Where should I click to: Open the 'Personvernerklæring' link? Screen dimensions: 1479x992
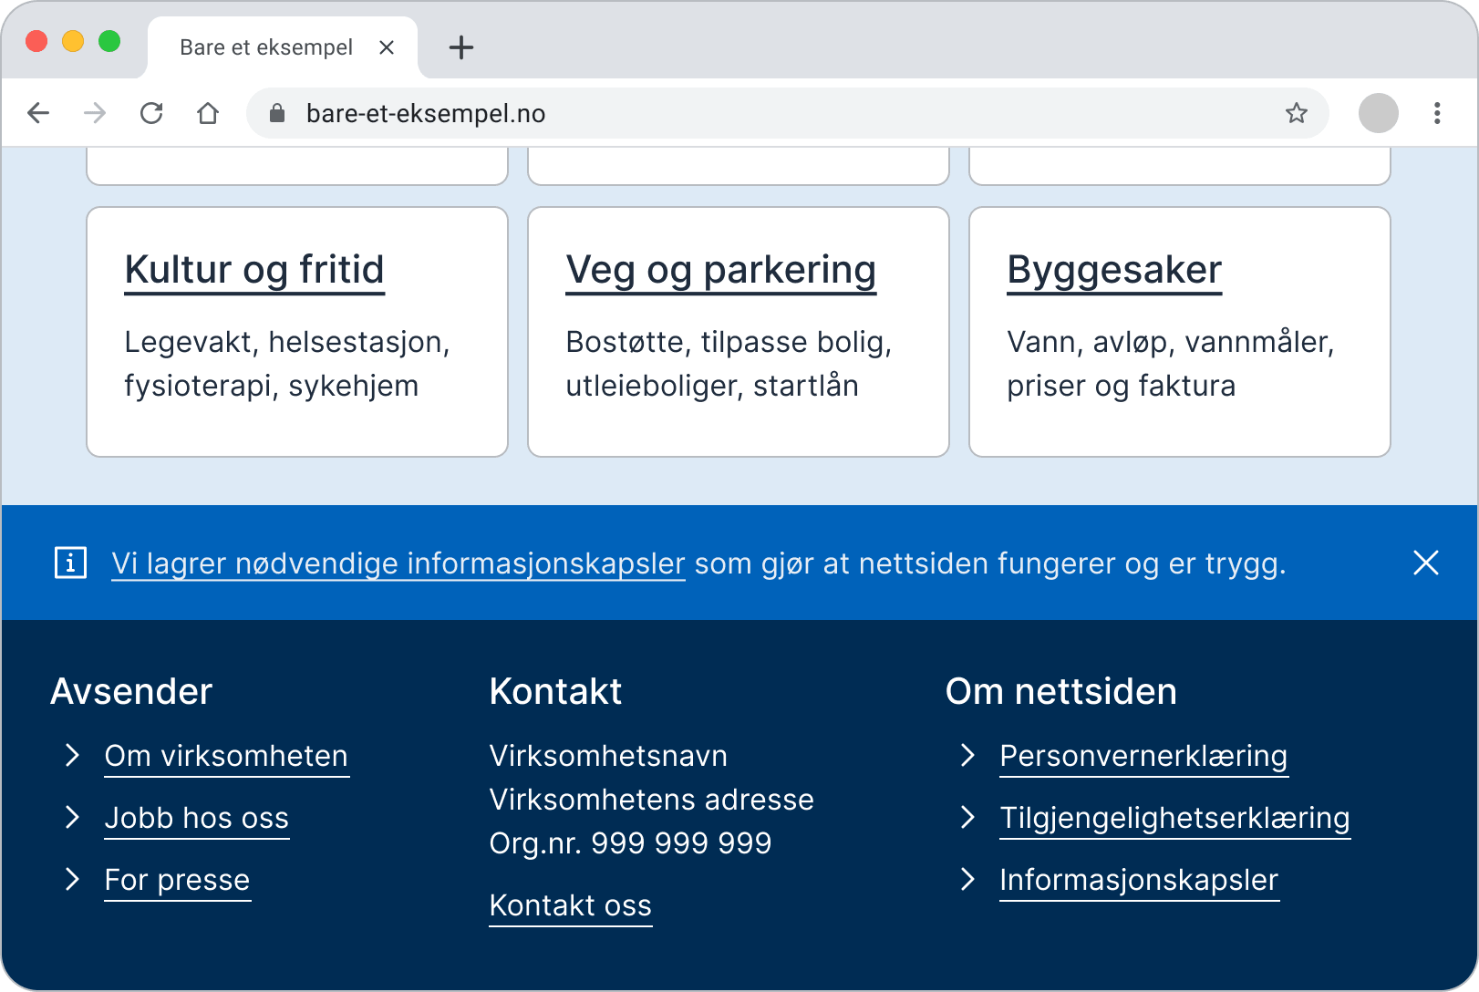(1143, 757)
